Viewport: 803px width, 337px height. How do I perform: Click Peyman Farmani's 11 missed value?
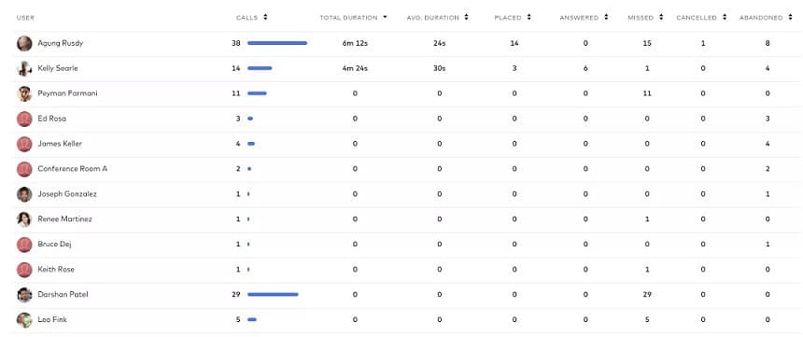pos(647,93)
